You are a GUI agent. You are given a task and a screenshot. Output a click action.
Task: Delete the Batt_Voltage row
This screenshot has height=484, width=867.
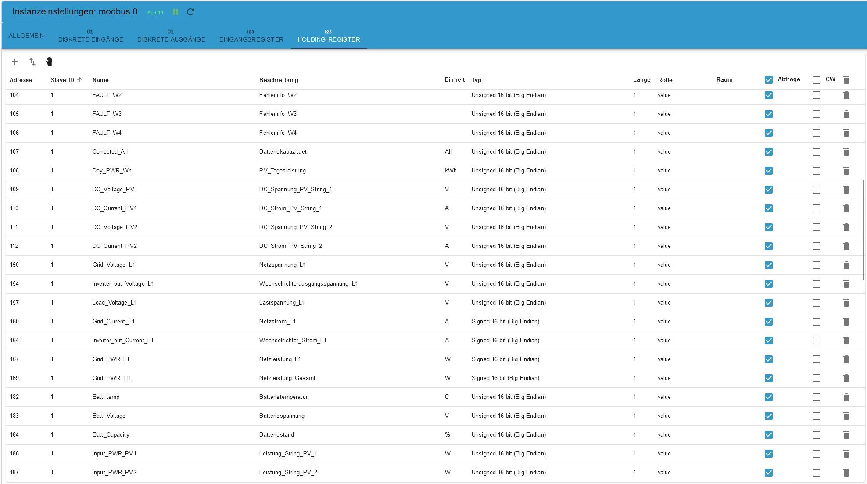click(846, 416)
